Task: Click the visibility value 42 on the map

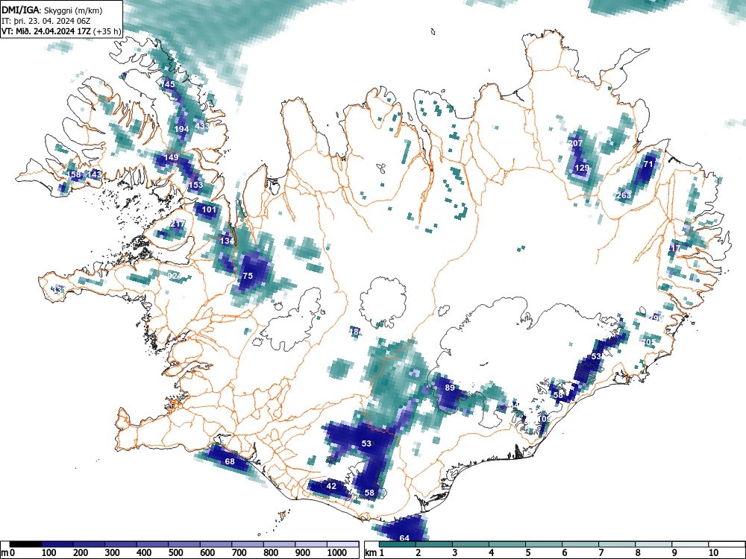Action: coord(331,486)
